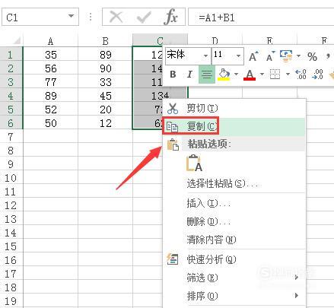Select row 1 header

click(11, 55)
